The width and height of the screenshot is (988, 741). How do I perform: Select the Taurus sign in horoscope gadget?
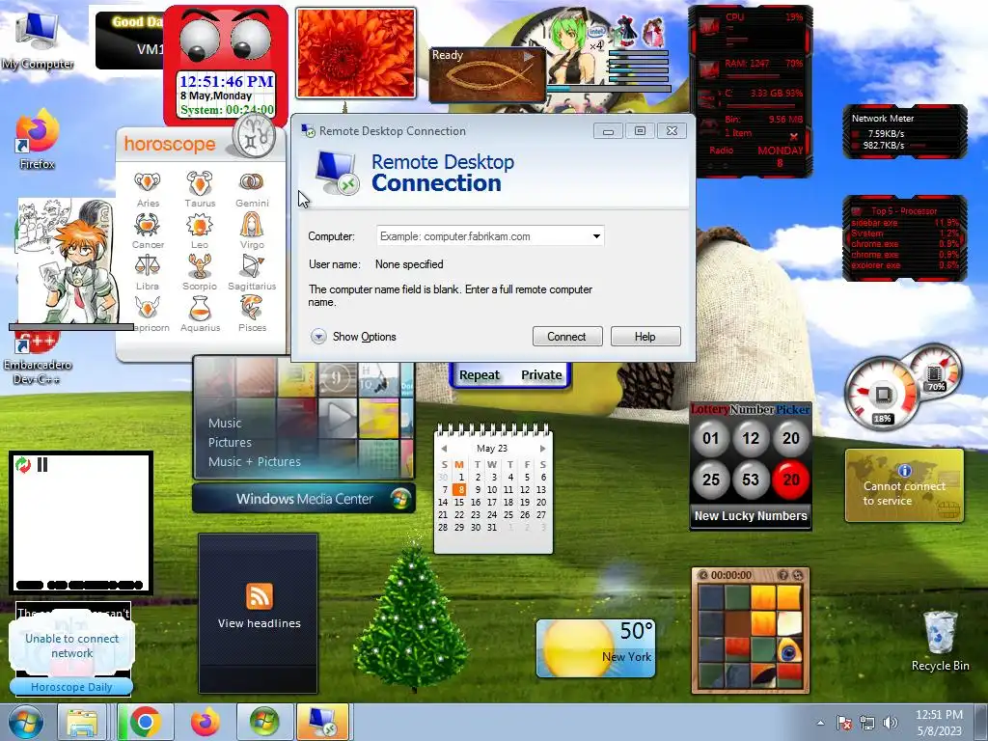200,189
